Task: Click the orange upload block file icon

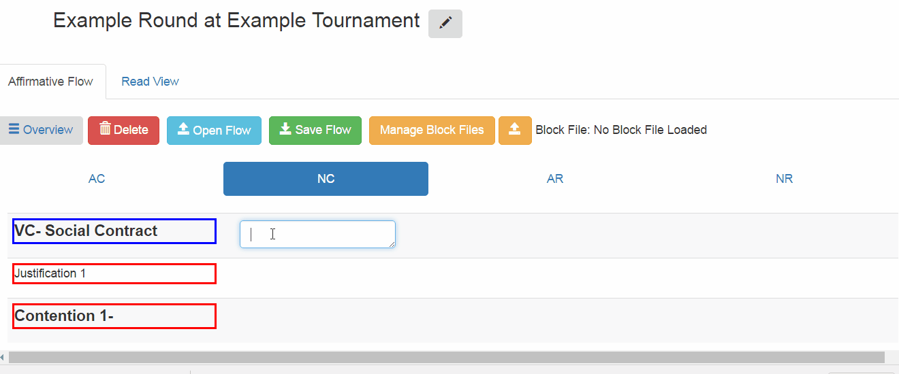Action: (x=515, y=131)
